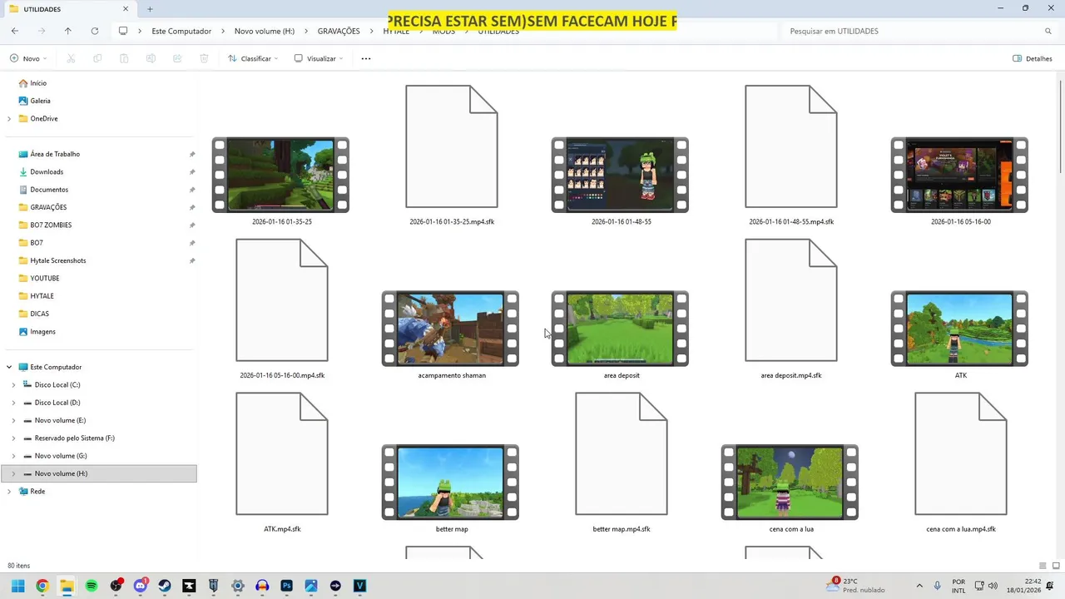
Task: Click the greyed Paste clipboard icon
Action: pyautogui.click(x=124, y=58)
